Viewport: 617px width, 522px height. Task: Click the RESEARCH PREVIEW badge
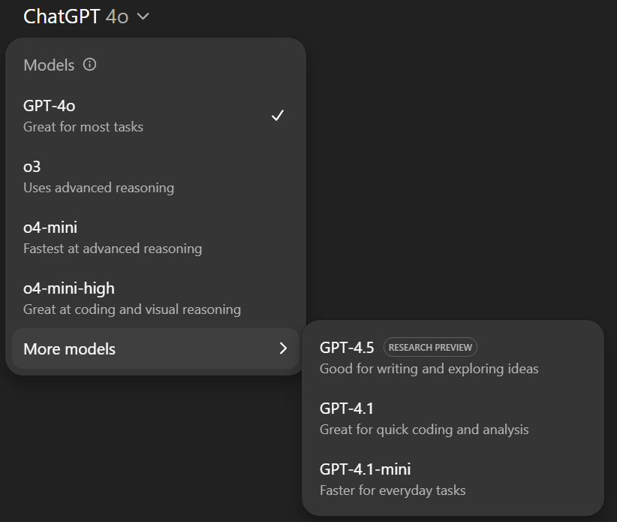(429, 346)
